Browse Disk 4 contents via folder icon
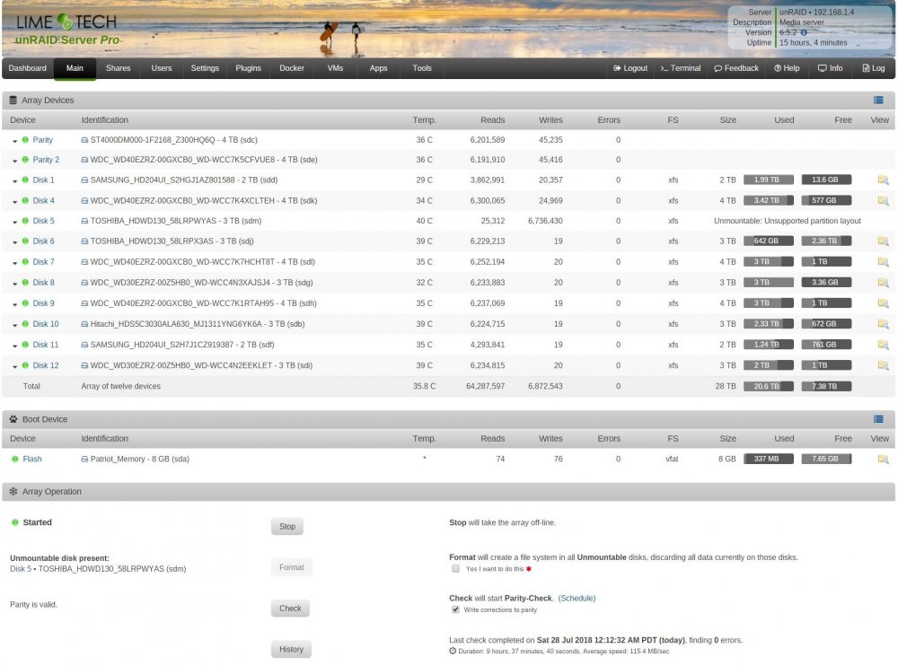 point(883,200)
